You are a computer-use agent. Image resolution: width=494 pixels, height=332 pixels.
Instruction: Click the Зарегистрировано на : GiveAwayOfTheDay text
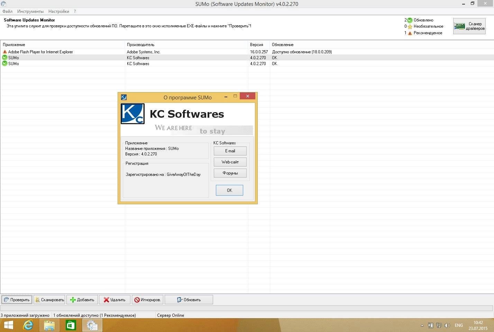(x=163, y=174)
